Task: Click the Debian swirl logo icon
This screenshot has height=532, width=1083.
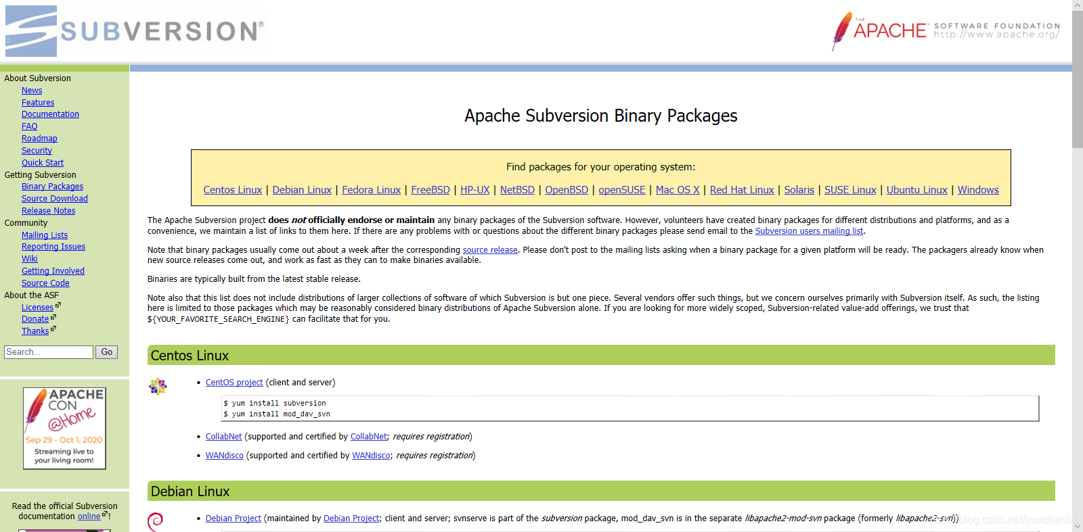Action: [x=156, y=522]
